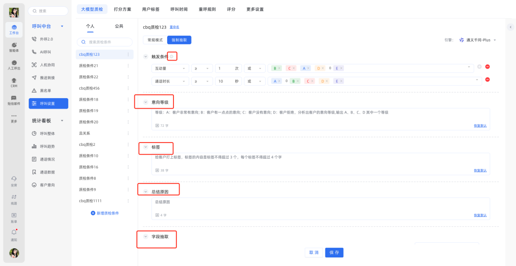Collapse the right panel with the arrow icon
Viewport: 516px width, 266px height.
click(510, 27)
